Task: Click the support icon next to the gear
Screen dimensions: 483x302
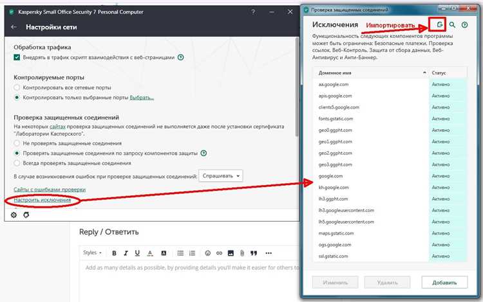Action: point(26,215)
